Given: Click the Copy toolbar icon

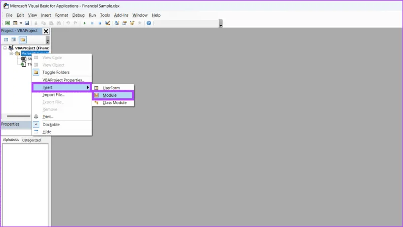Looking at the screenshot, I should click(x=43, y=23).
